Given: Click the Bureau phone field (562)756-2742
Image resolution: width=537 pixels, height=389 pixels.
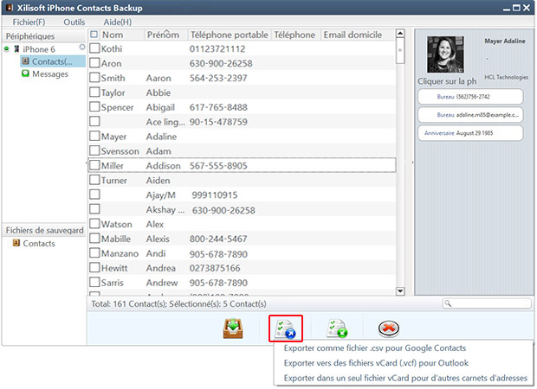Looking at the screenshot, I should point(470,97).
